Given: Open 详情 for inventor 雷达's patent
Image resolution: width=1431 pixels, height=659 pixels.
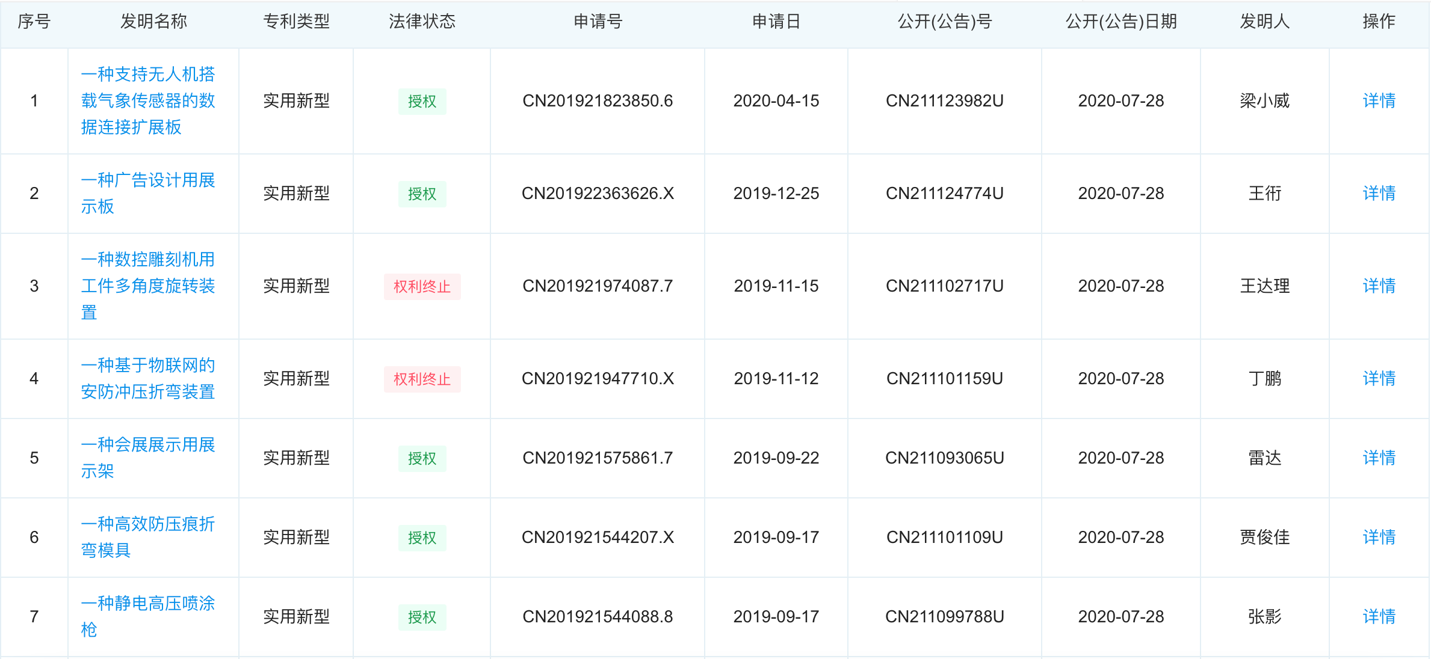Looking at the screenshot, I should tap(1379, 458).
